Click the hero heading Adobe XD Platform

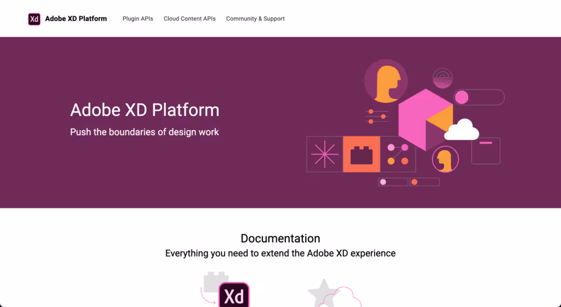[144, 110]
